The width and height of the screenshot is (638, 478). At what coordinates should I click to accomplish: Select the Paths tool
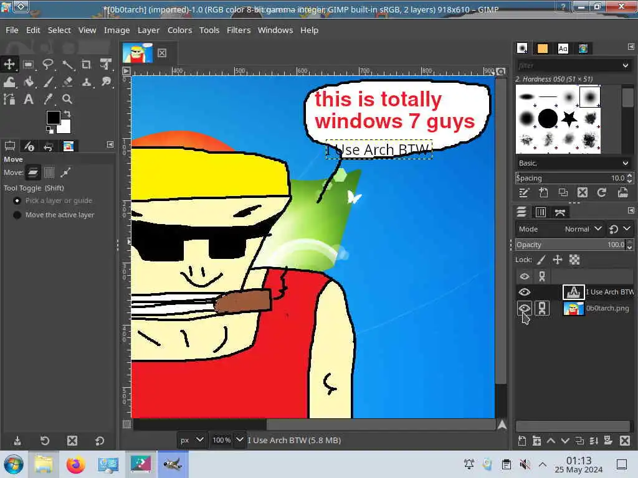coord(9,99)
